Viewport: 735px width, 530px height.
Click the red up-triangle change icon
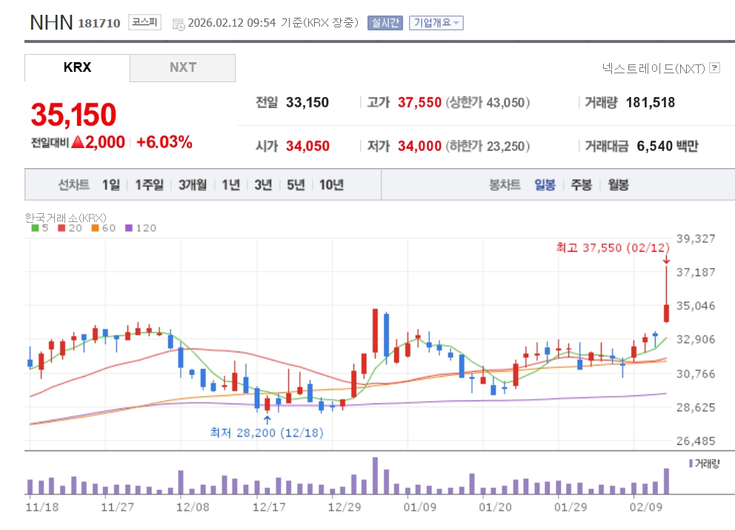point(79,141)
